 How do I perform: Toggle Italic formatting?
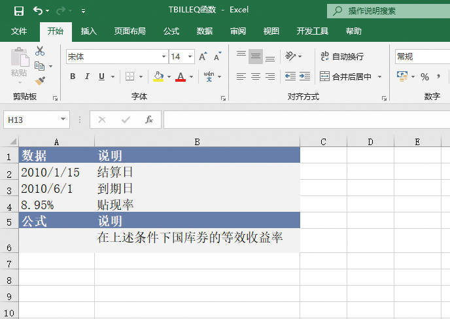click(88, 76)
